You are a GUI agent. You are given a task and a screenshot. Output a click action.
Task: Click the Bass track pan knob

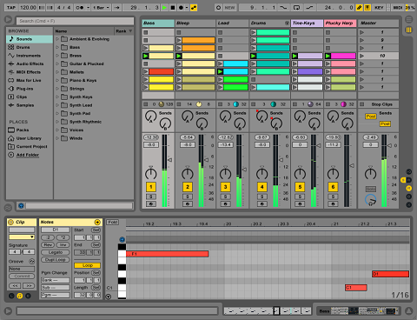point(150,173)
